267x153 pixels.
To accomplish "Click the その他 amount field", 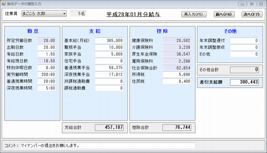I will pos(244,54).
